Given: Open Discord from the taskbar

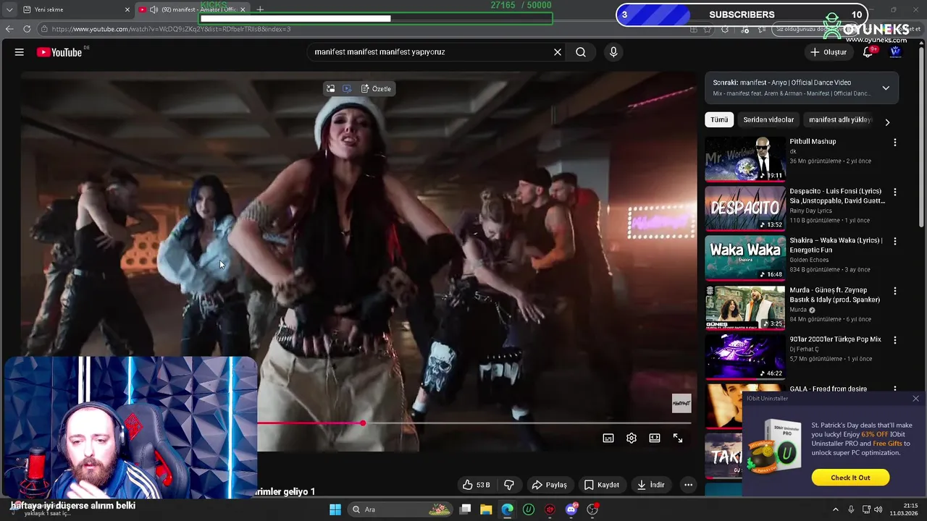Looking at the screenshot, I should point(571,509).
